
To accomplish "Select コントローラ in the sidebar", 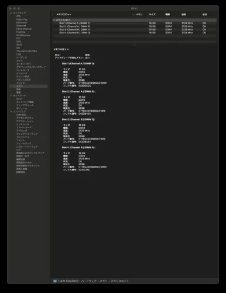I will click(23, 70).
